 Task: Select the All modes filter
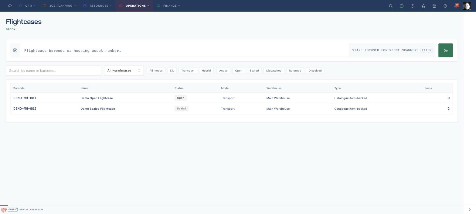[x=156, y=71]
